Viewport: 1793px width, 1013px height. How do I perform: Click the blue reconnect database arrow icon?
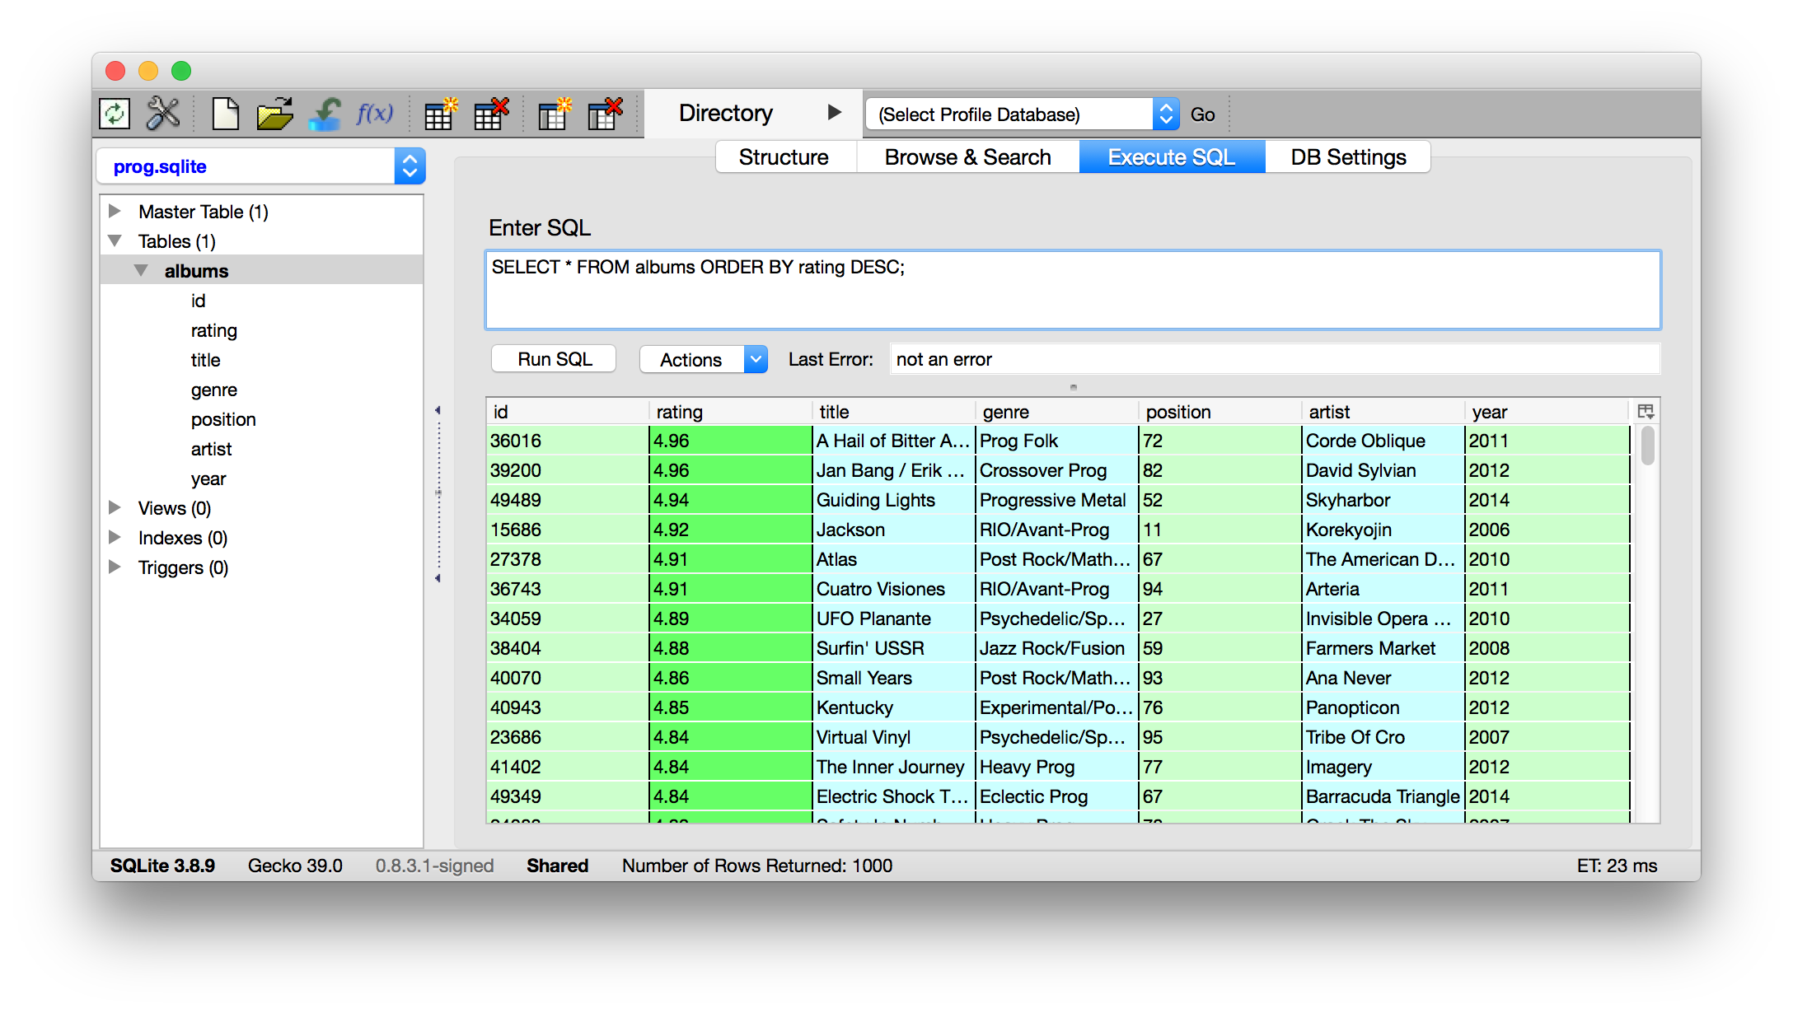(x=325, y=114)
